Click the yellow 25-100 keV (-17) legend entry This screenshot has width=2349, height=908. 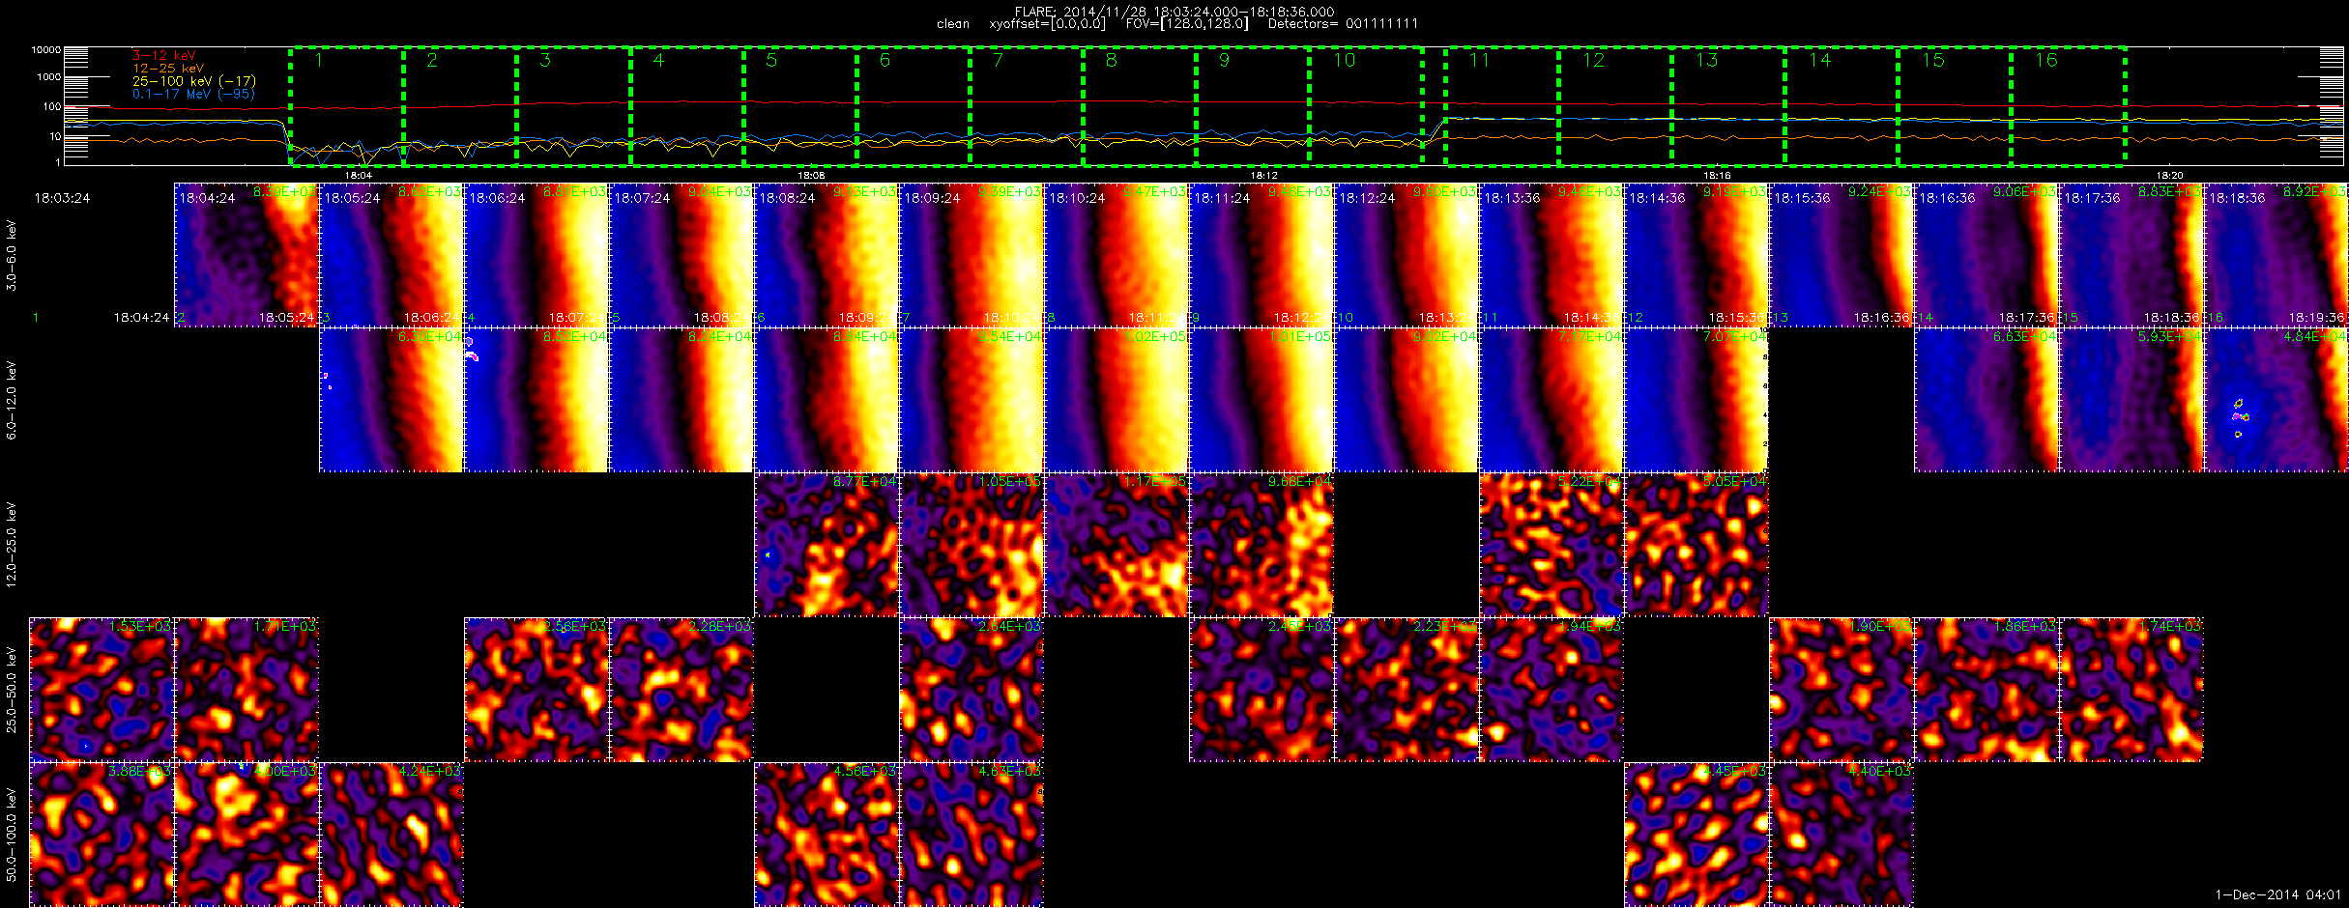point(194,81)
